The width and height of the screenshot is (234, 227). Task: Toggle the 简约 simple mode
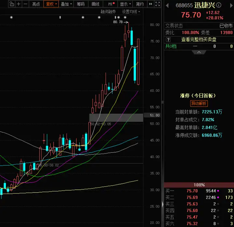coord(140,4)
